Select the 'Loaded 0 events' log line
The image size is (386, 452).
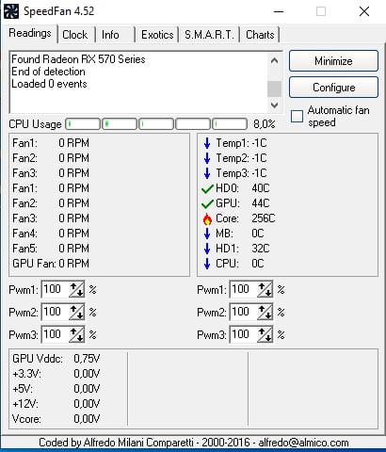(49, 84)
